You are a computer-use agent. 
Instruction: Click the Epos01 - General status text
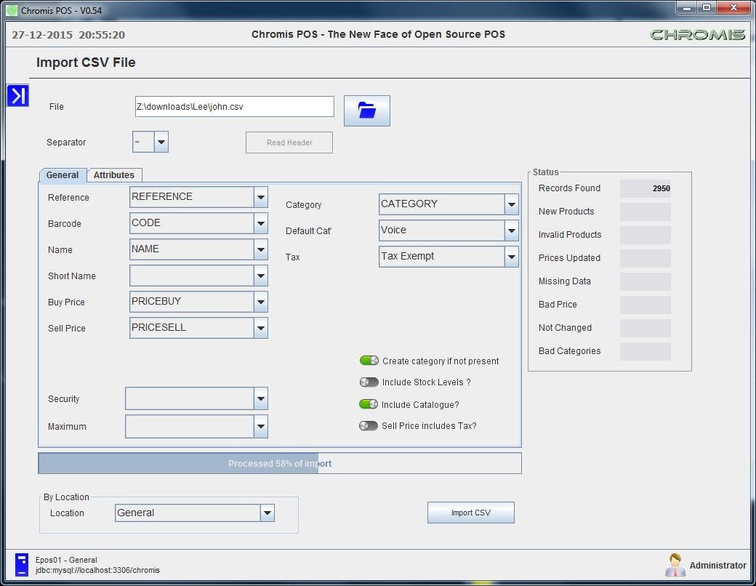tap(66, 560)
